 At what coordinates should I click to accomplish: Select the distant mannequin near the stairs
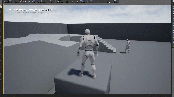(x=128, y=46)
